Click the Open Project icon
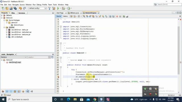The image size is (182, 102). tap(11, 8)
